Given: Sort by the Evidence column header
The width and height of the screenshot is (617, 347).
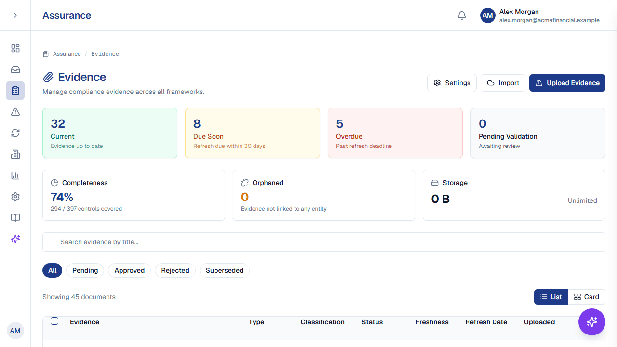Looking at the screenshot, I should click(x=85, y=322).
